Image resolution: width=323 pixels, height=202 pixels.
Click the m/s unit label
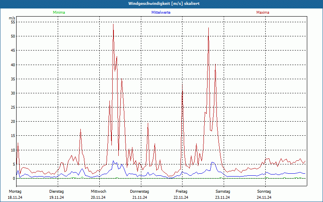pos(12,18)
